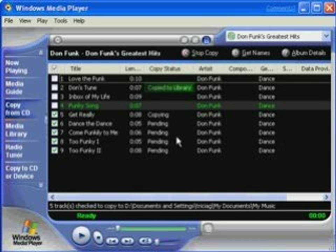336x252 pixels.
Task: Click the horizontal scrollbar right arrow
Action: (x=326, y=197)
